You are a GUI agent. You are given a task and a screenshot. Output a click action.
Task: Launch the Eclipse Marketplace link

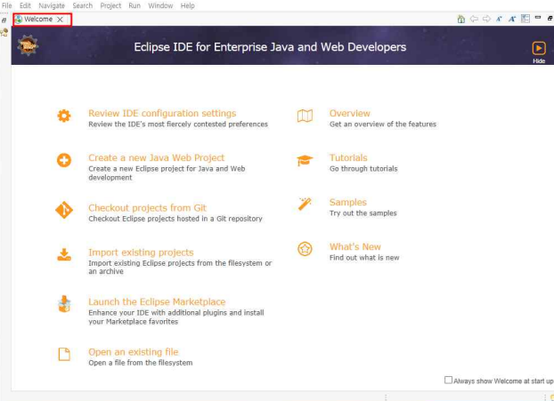pyautogui.click(x=157, y=302)
